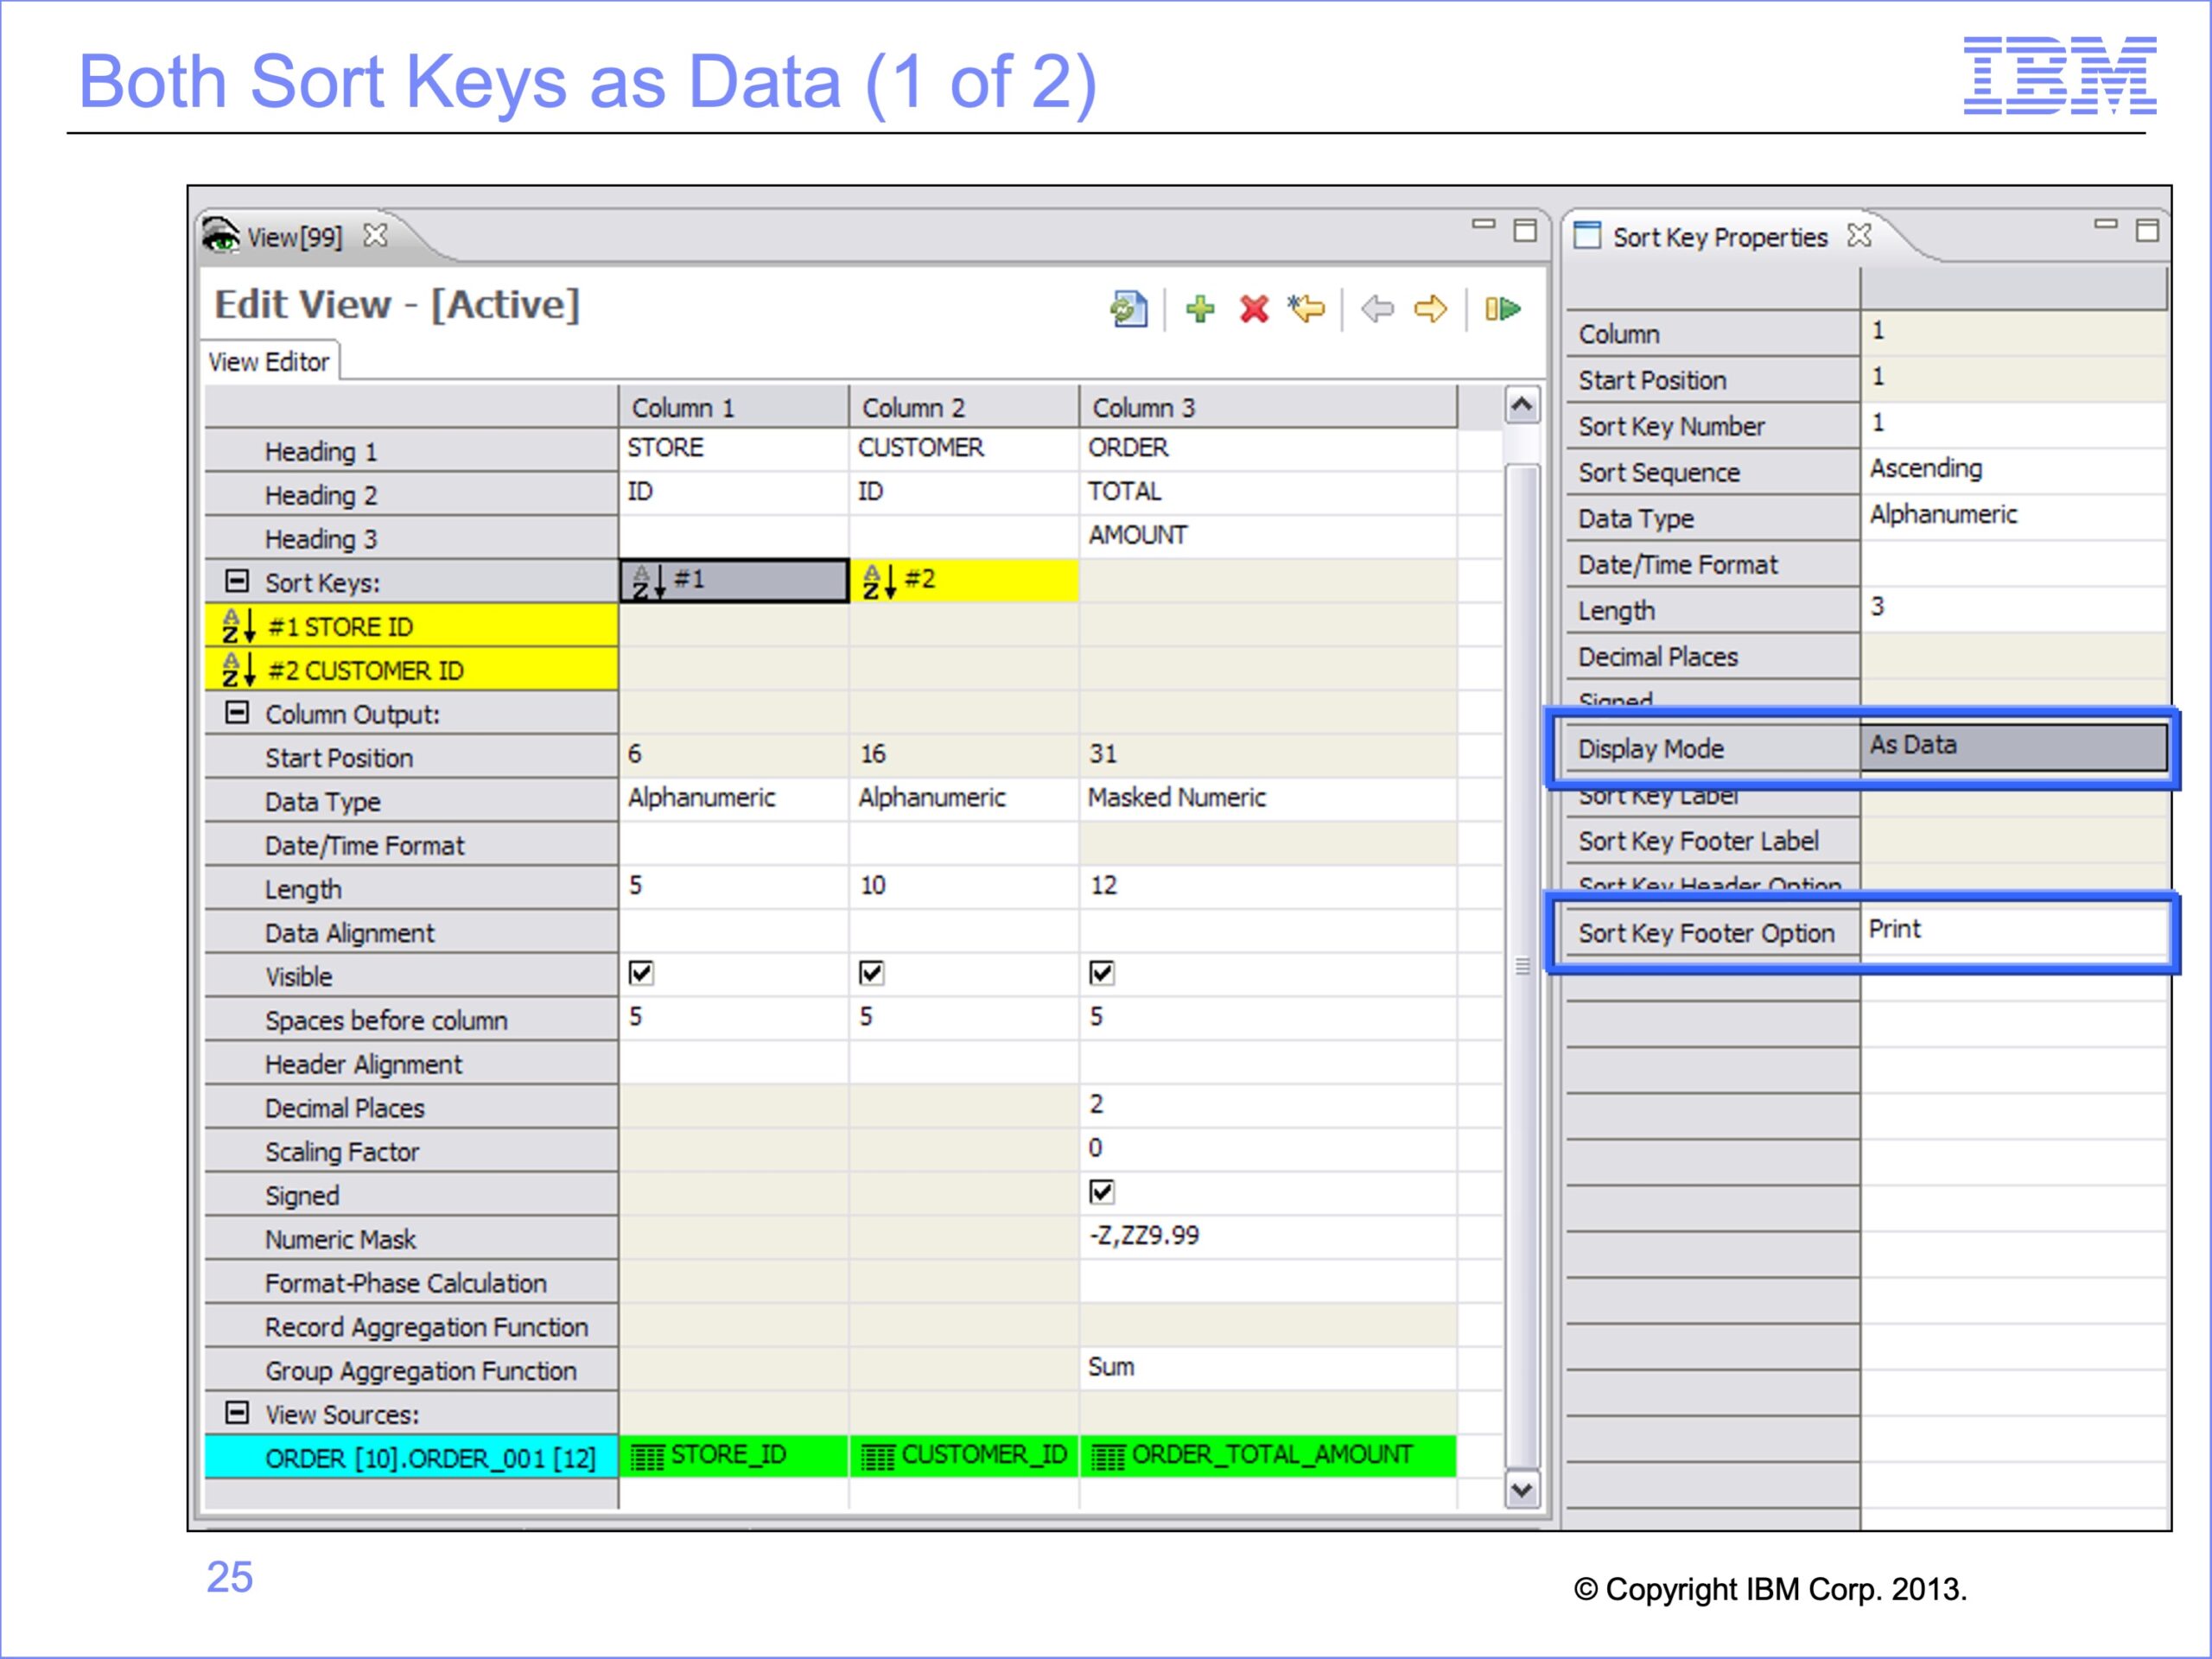Close the Sort Key Properties tab
Image resolution: width=2212 pixels, height=1659 pixels.
pyautogui.click(x=1859, y=236)
